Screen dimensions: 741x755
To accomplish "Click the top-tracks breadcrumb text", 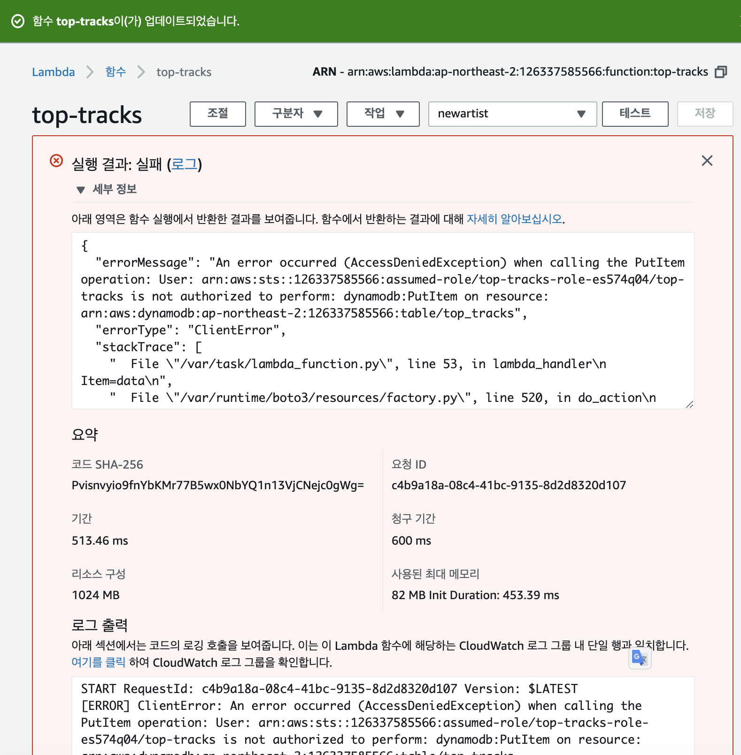I will point(184,72).
